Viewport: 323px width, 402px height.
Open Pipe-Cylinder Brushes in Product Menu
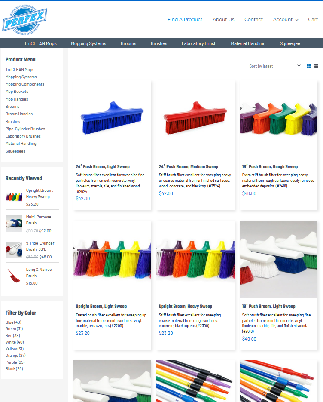click(x=25, y=129)
